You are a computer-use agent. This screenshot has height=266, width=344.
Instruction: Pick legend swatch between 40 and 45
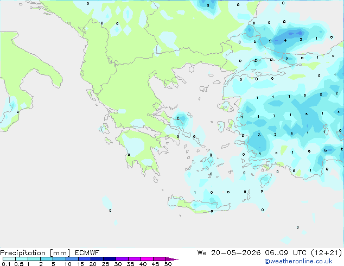click(x=147, y=259)
